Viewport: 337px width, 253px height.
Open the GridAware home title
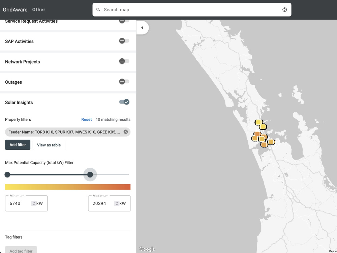pos(15,9)
